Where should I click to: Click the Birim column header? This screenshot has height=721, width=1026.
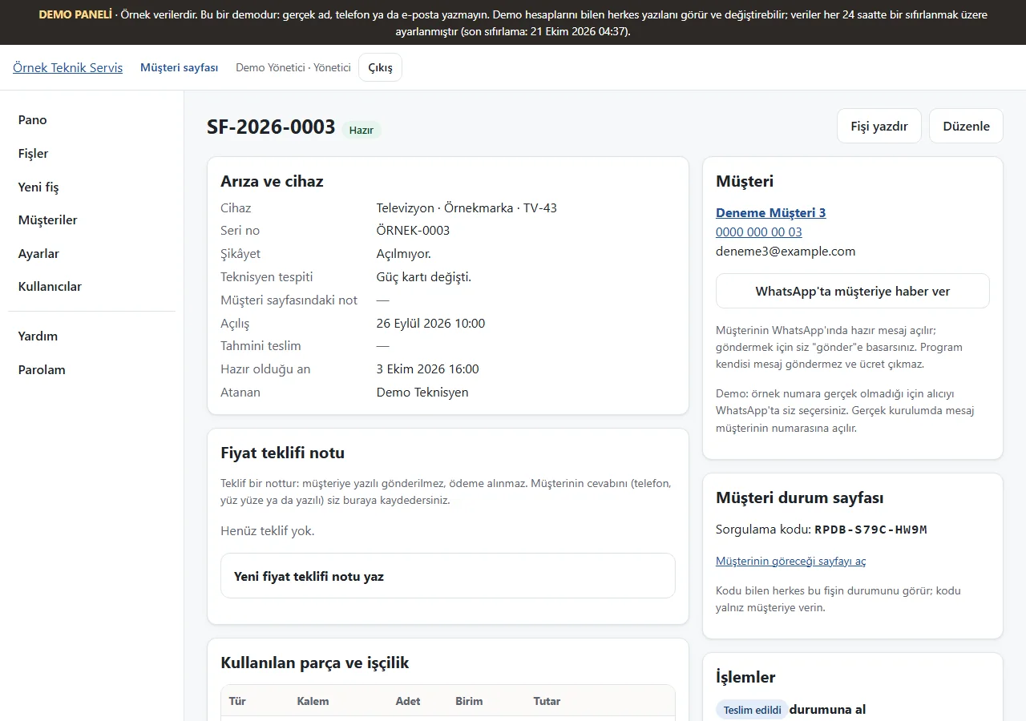click(469, 701)
